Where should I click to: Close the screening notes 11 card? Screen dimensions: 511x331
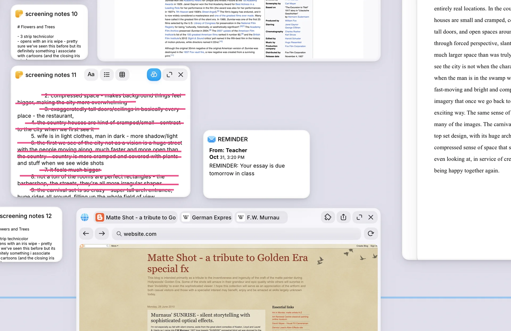[x=181, y=75]
